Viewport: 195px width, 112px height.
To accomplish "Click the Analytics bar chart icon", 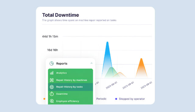I will pos(51,73).
